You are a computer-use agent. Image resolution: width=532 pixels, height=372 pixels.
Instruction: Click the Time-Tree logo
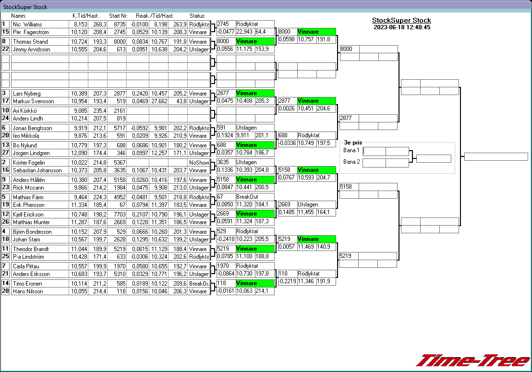pyautogui.click(x=472, y=360)
